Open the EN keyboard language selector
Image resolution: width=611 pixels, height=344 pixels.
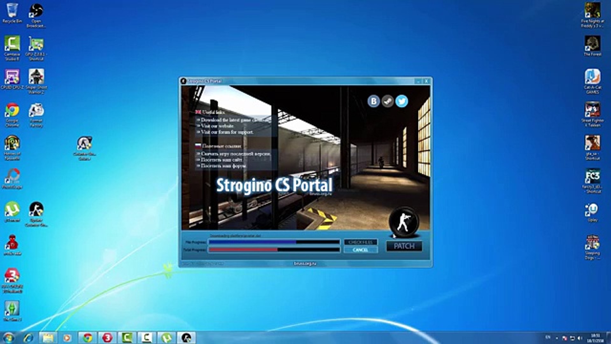click(x=548, y=338)
